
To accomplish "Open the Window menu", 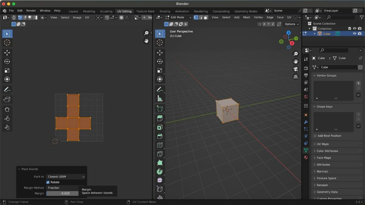I will [45, 11].
